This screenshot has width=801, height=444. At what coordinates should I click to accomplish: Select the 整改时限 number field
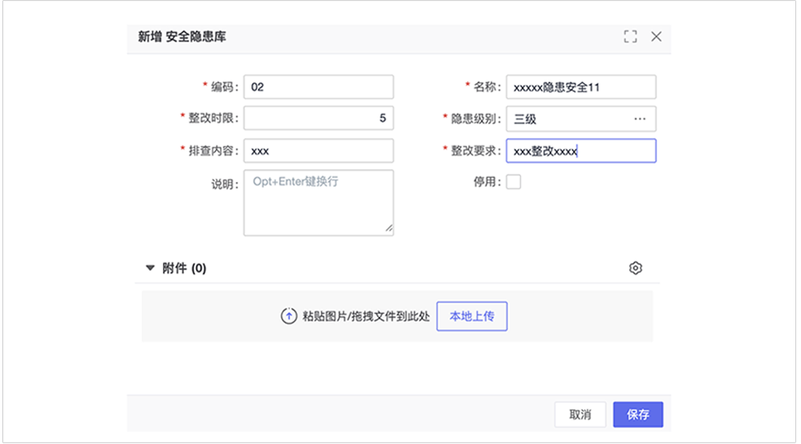[x=319, y=119]
